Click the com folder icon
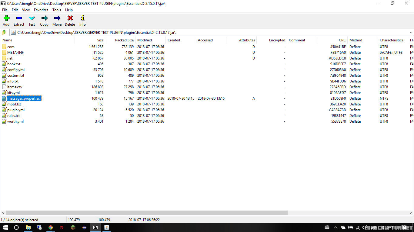Screen dimensions: 414x232 pyautogui.click(x=4, y=47)
